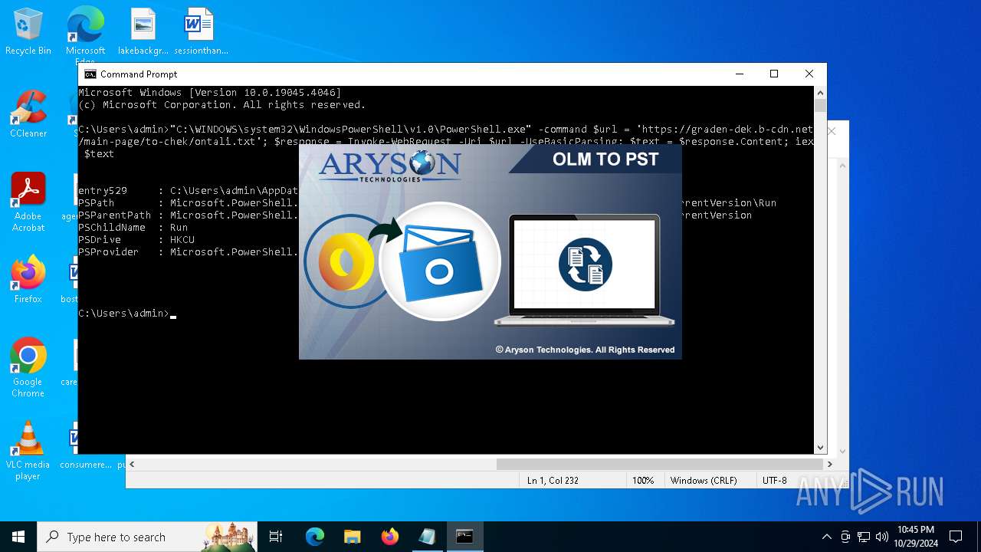Click Command Prompt scrollbar up arrow
Screen dimensions: 981x552
point(820,93)
